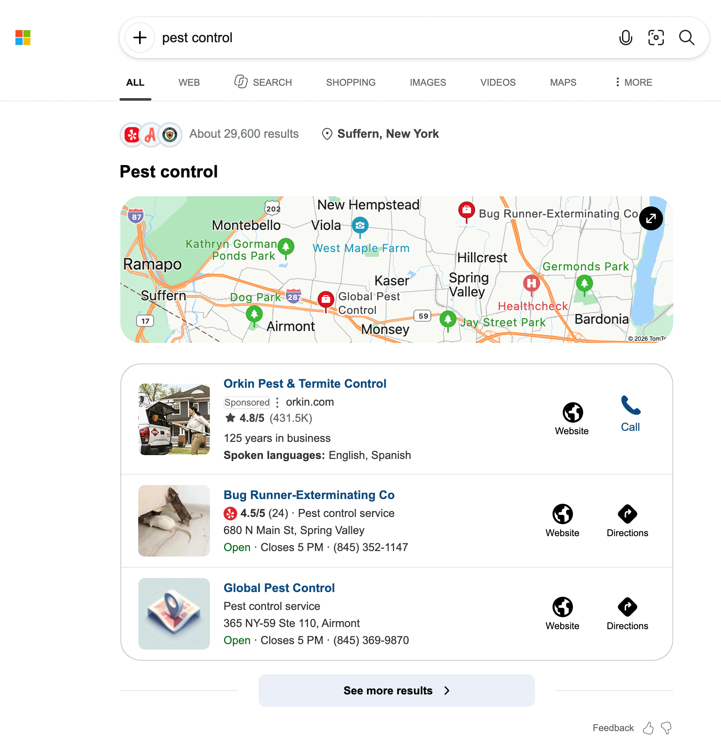Open Bug Runner Website globe icon
721x749 pixels.
pyautogui.click(x=563, y=514)
